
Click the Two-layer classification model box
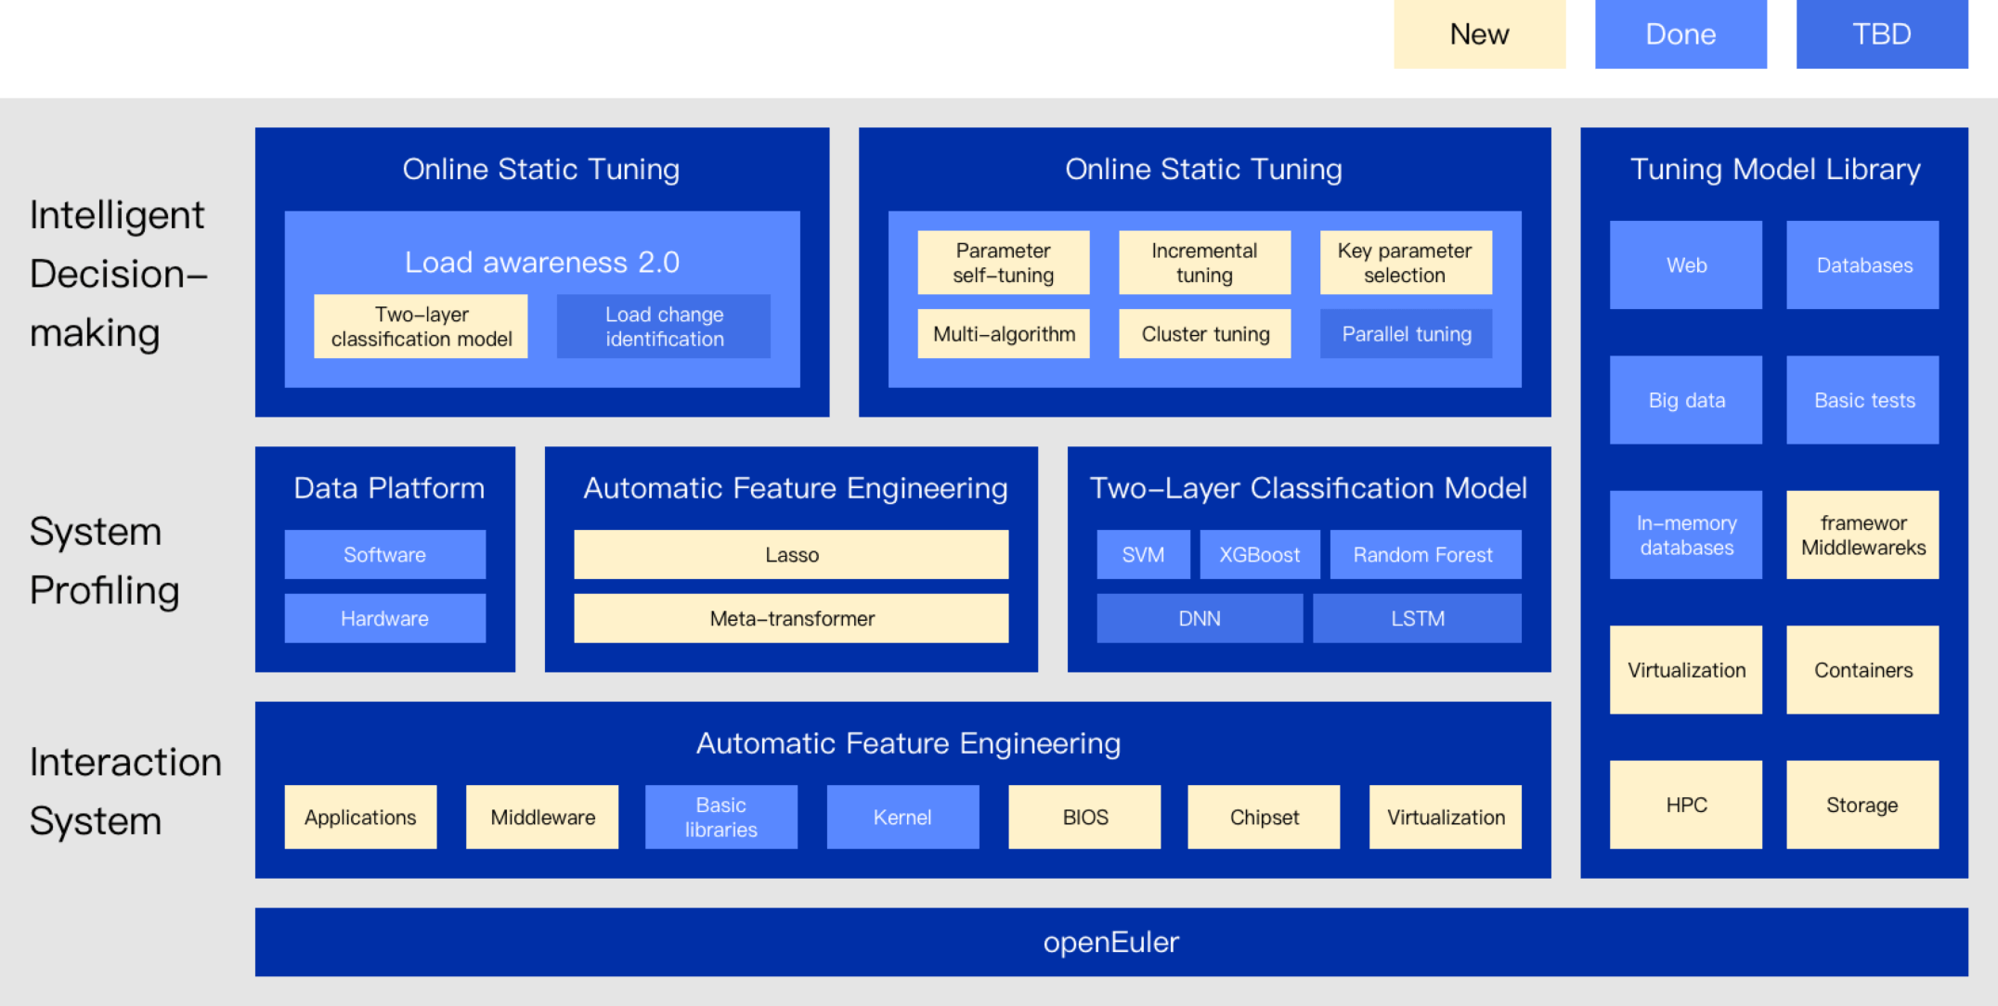[x=421, y=327]
